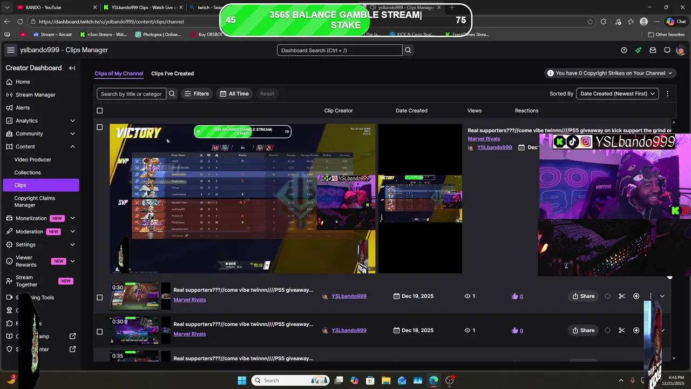Open the Filters button
691x389 pixels.
click(197, 93)
